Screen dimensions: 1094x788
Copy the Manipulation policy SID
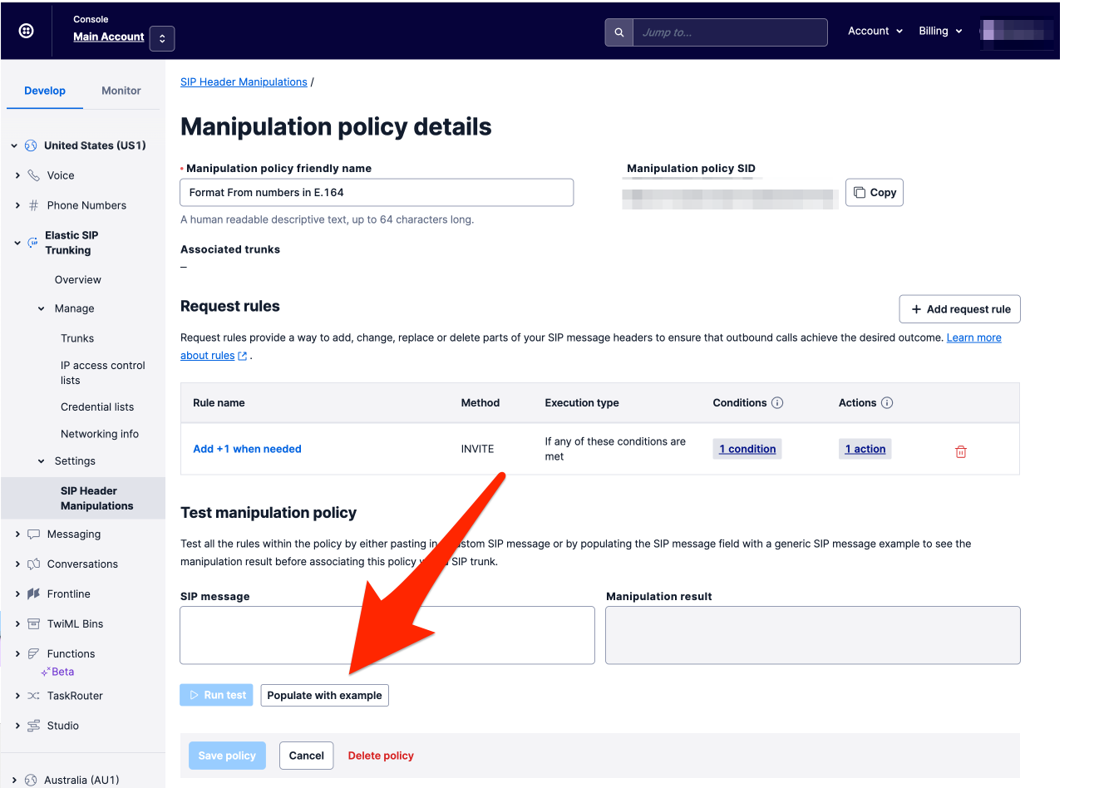pyautogui.click(x=874, y=192)
